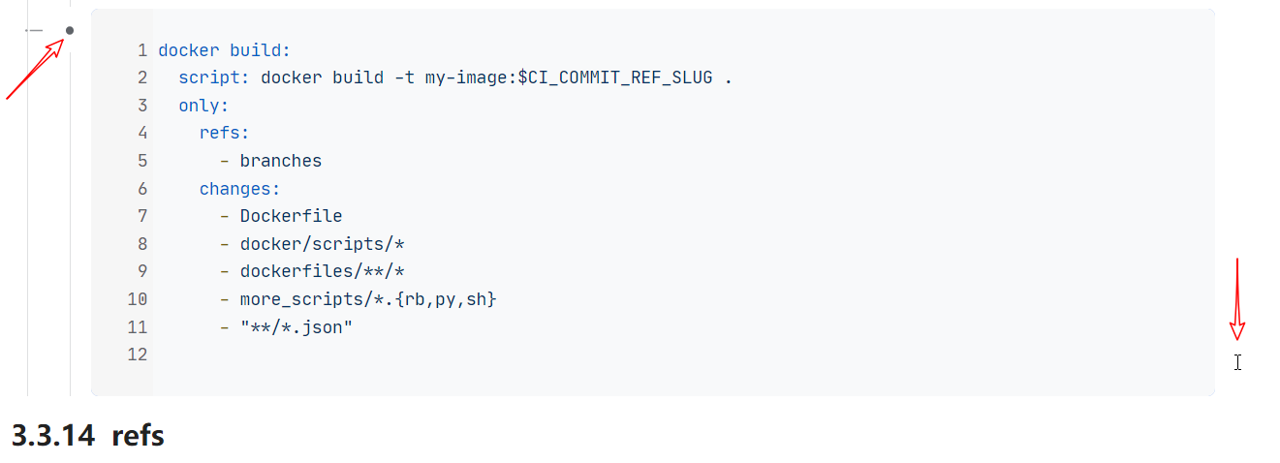This screenshot has height=463, width=1280.
Task: Click the "more_scripts/*.{rb,py,sh}" entry
Action: pyautogui.click(x=367, y=299)
